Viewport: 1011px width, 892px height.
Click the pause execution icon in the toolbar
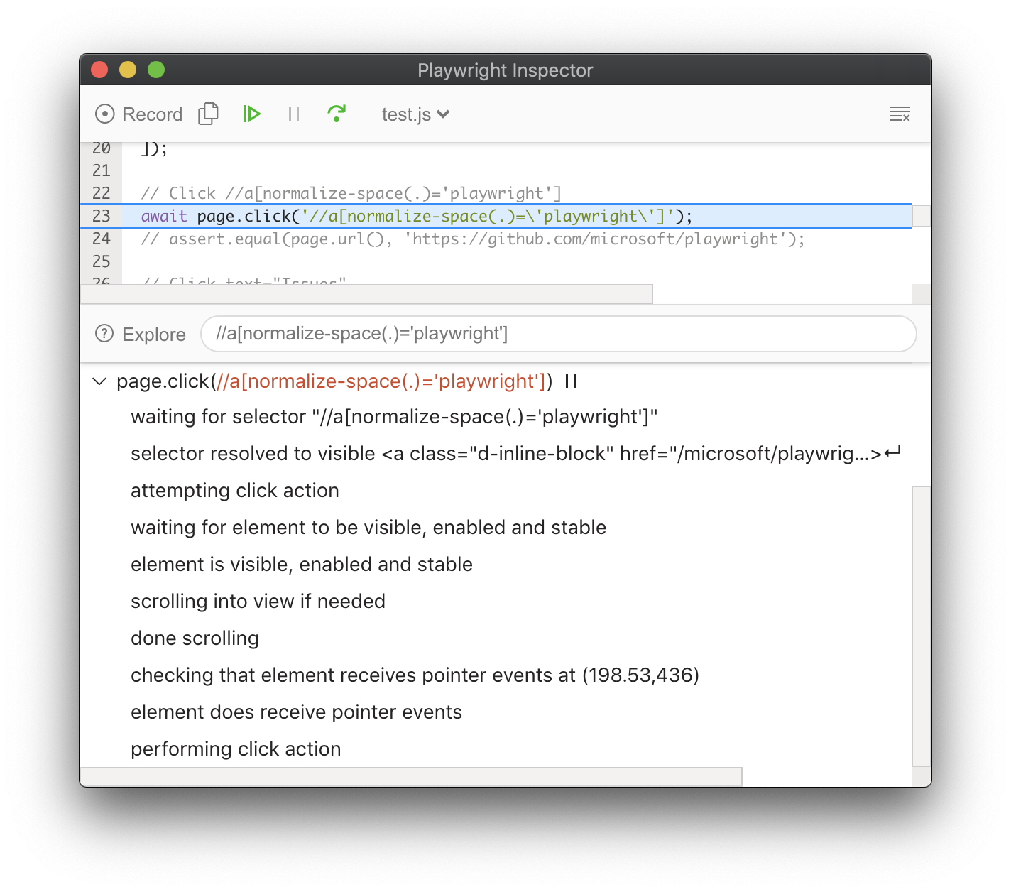point(294,114)
